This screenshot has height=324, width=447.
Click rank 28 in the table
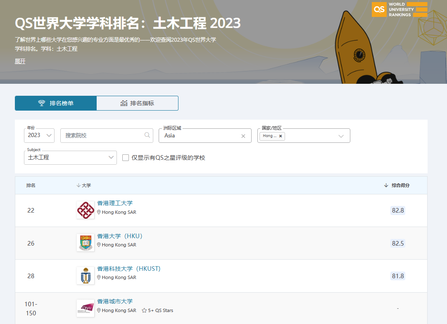31,276
